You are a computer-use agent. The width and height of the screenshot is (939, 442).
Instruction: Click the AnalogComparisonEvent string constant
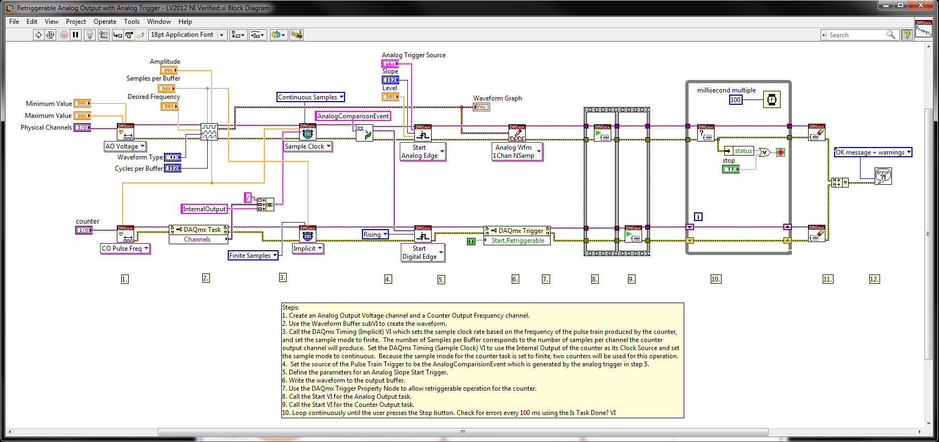(x=353, y=116)
